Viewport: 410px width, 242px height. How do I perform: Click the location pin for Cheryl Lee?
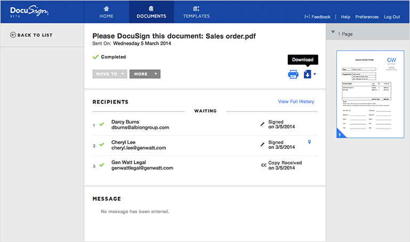point(309,142)
